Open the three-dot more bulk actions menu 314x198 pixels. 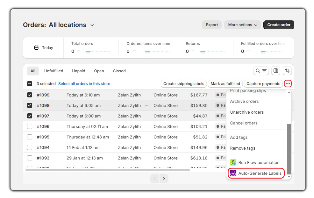coord(288,84)
